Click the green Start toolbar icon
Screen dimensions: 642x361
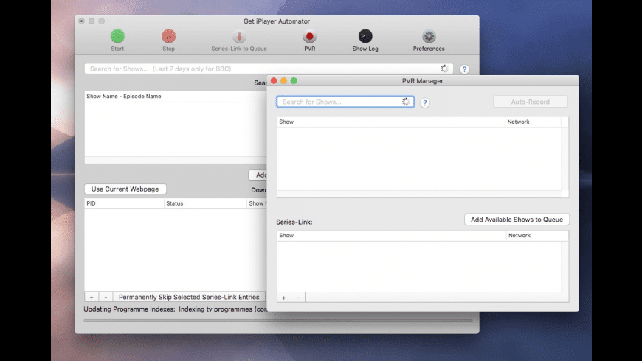click(117, 36)
